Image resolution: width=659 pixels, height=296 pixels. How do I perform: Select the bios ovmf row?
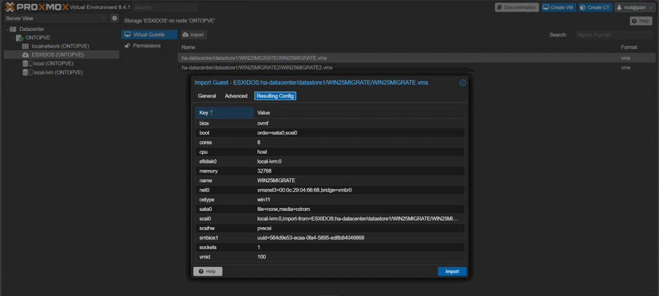tap(330, 123)
